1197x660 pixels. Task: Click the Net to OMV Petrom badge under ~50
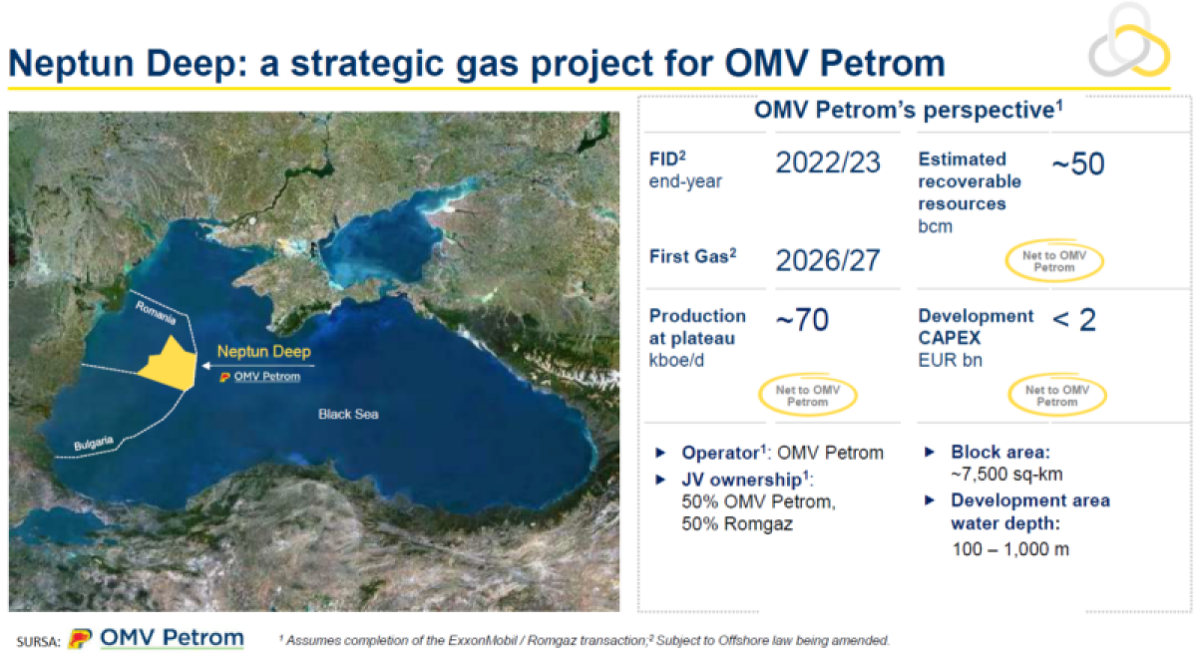(x=1054, y=262)
